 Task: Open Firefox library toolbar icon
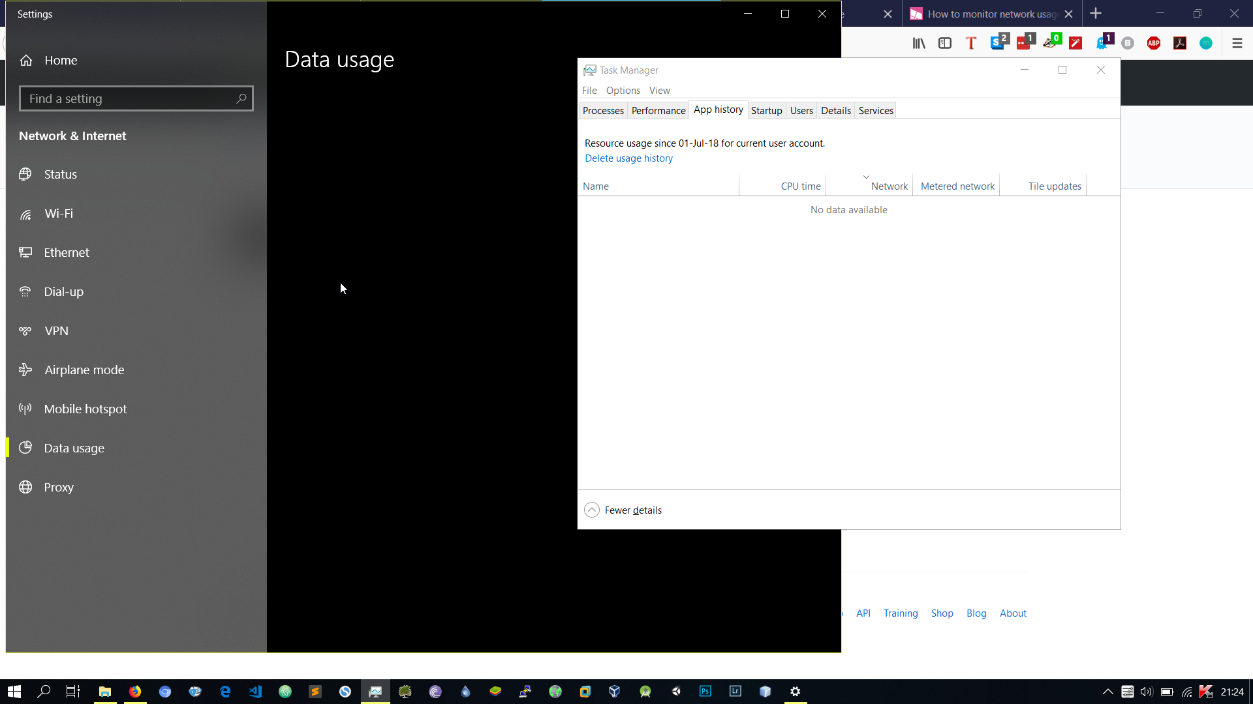919,43
